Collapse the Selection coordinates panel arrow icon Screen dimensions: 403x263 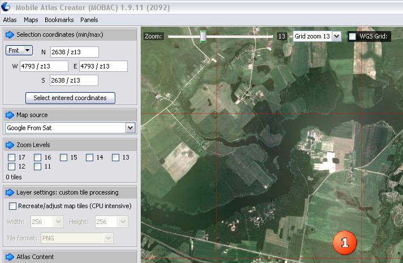coord(10,35)
